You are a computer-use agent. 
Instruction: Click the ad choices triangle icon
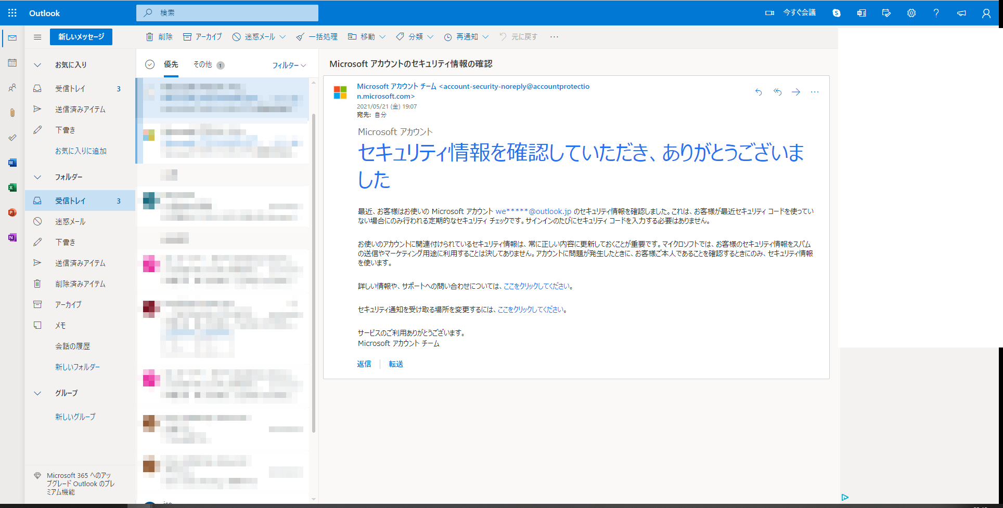(x=845, y=497)
